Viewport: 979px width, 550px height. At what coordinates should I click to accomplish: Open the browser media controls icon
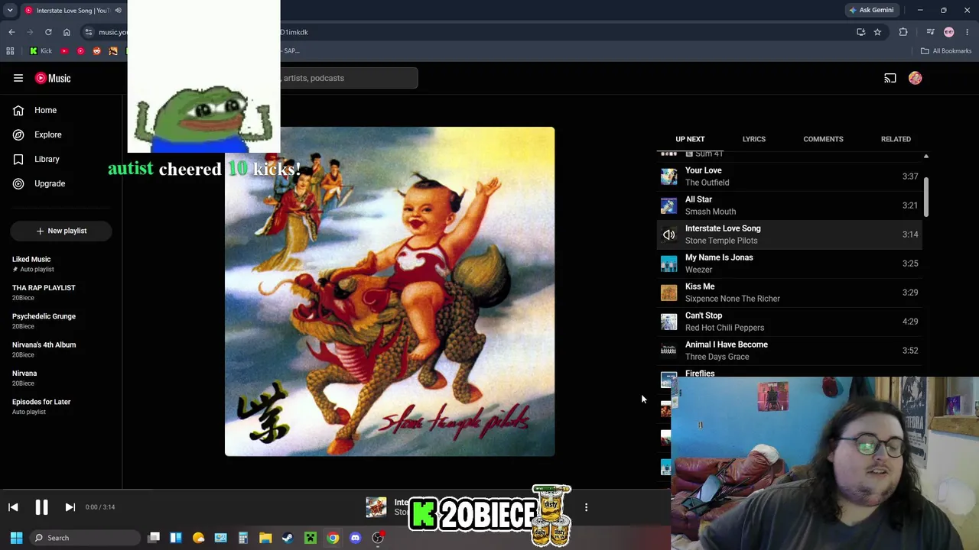tap(930, 32)
